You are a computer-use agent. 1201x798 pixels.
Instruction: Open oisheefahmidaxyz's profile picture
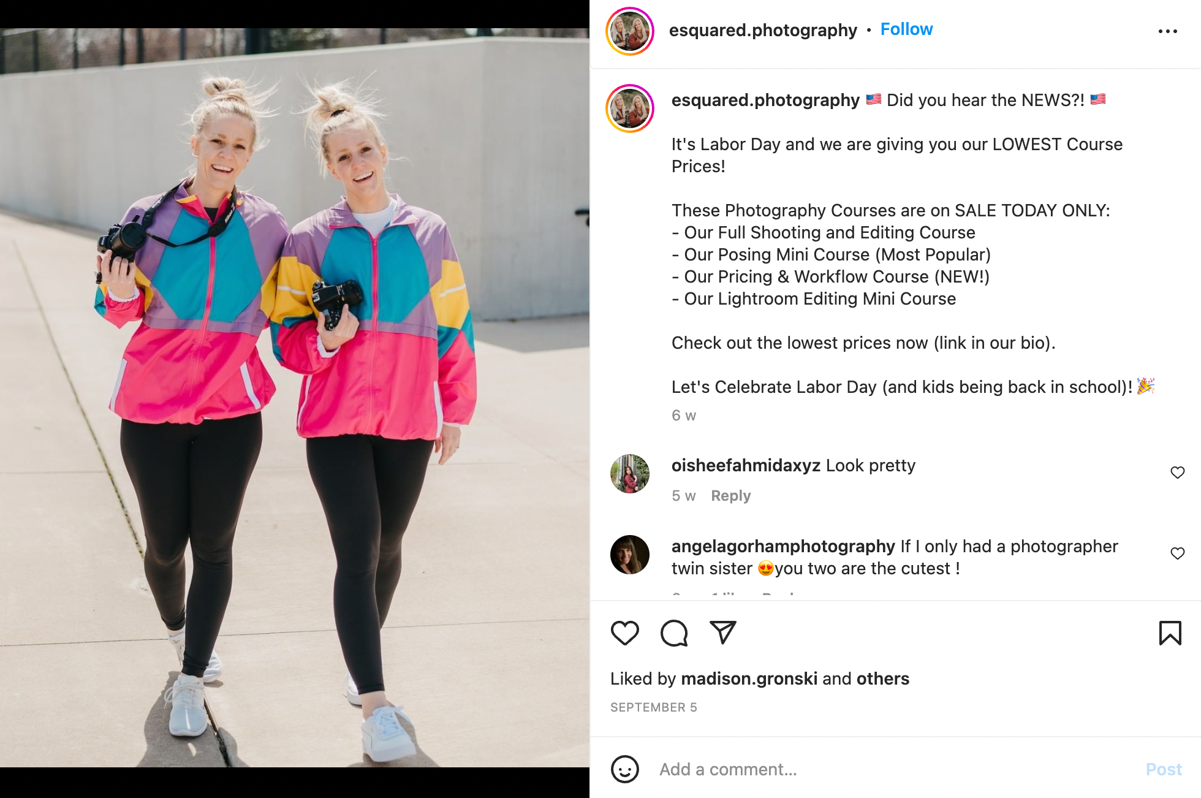630,474
